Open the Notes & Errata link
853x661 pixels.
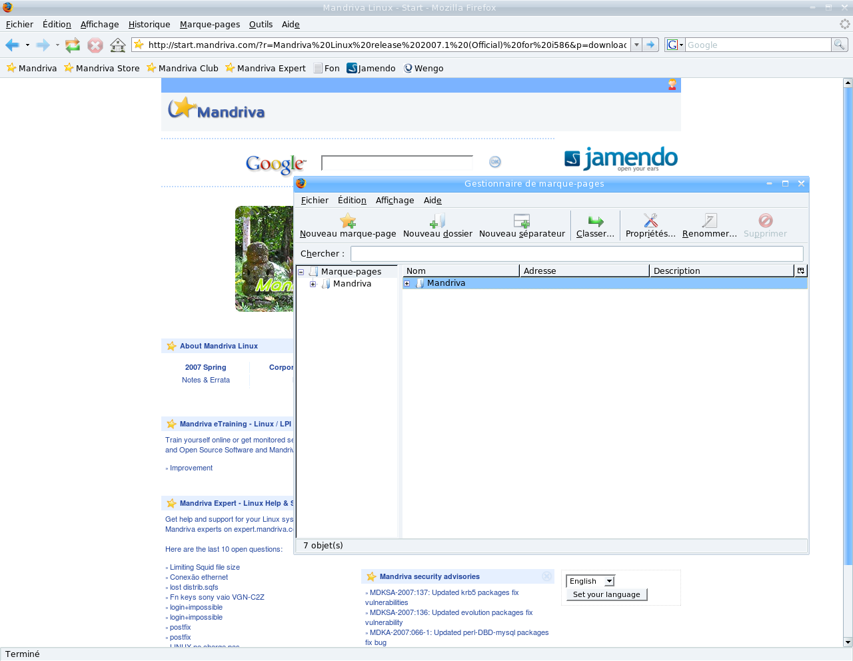click(x=206, y=380)
